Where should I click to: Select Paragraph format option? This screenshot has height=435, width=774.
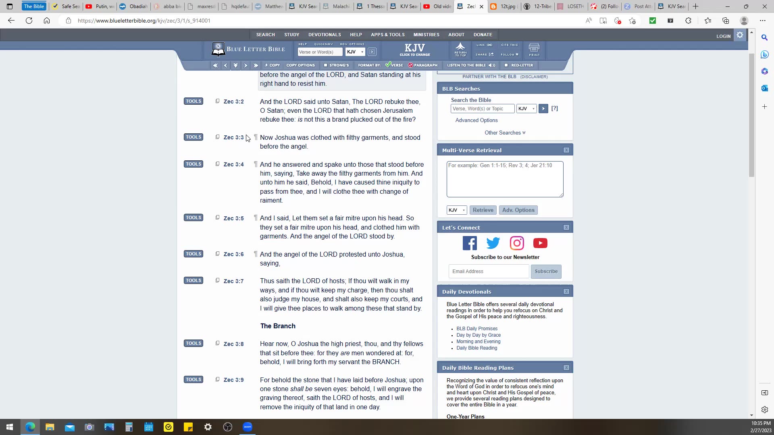[422, 65]
